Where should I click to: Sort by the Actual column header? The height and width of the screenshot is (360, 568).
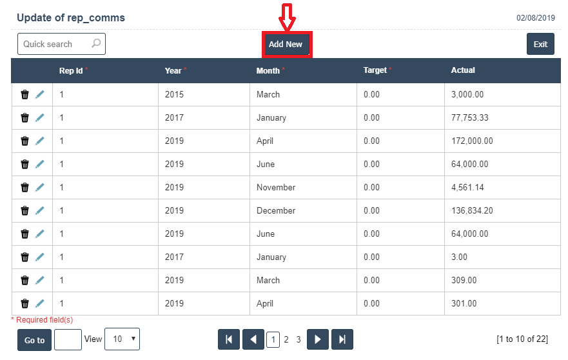point(463,70)
